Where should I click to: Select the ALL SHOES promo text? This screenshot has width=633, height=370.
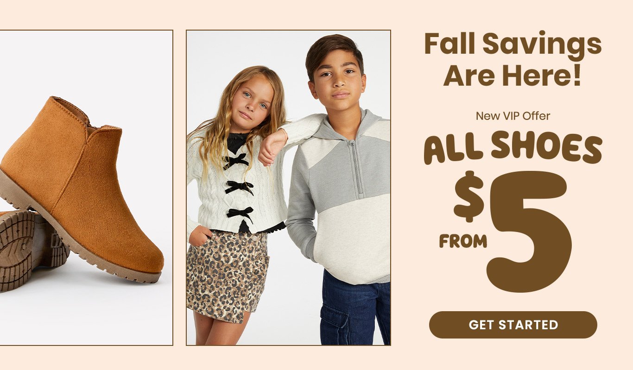pyautogui.click(x=513, y=148)
